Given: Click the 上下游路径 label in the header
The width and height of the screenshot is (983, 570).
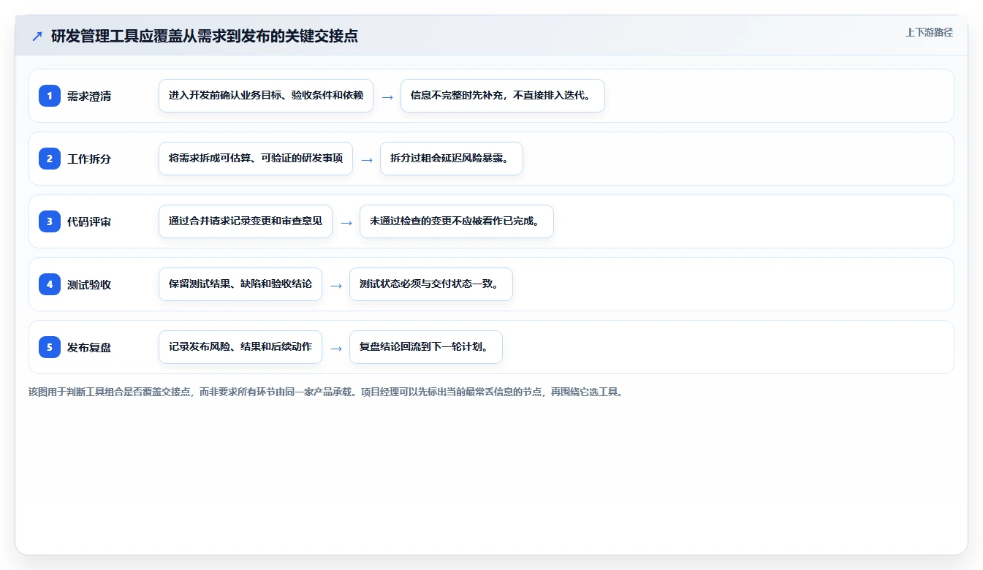Looking at the screenshot, I should point(929,32).
